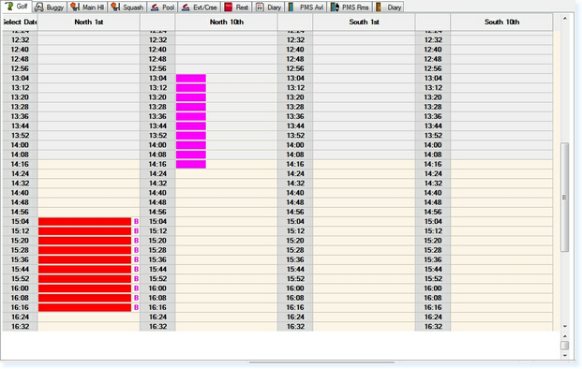This screenshot has height=369, width=582.
Task: Click the B marker on the 16:08 row
Action: (136, 298)
